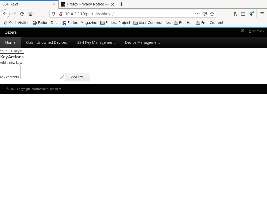This screenshot has width=267, height=200.
Task: Open the Fedora Docs bookmark
Action: pos(46,23)
